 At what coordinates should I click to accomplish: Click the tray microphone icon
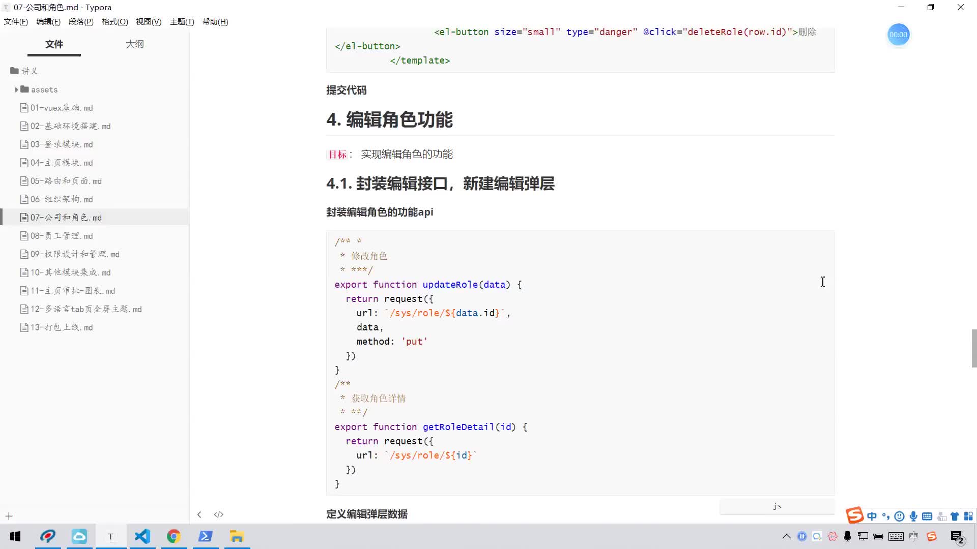pyautogui.click(x=847, y=536)
